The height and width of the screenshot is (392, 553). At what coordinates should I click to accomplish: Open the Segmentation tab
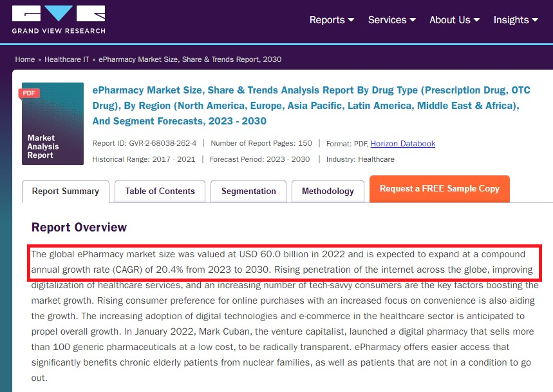click(248, 191)
